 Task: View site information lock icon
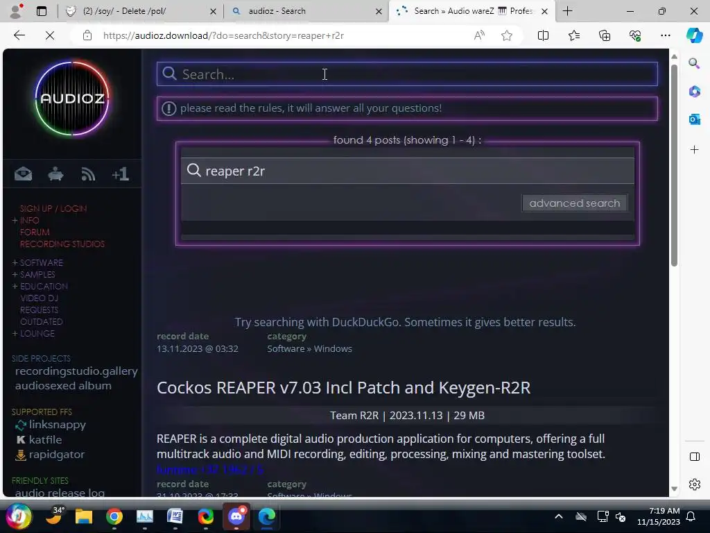pos(87,35)
